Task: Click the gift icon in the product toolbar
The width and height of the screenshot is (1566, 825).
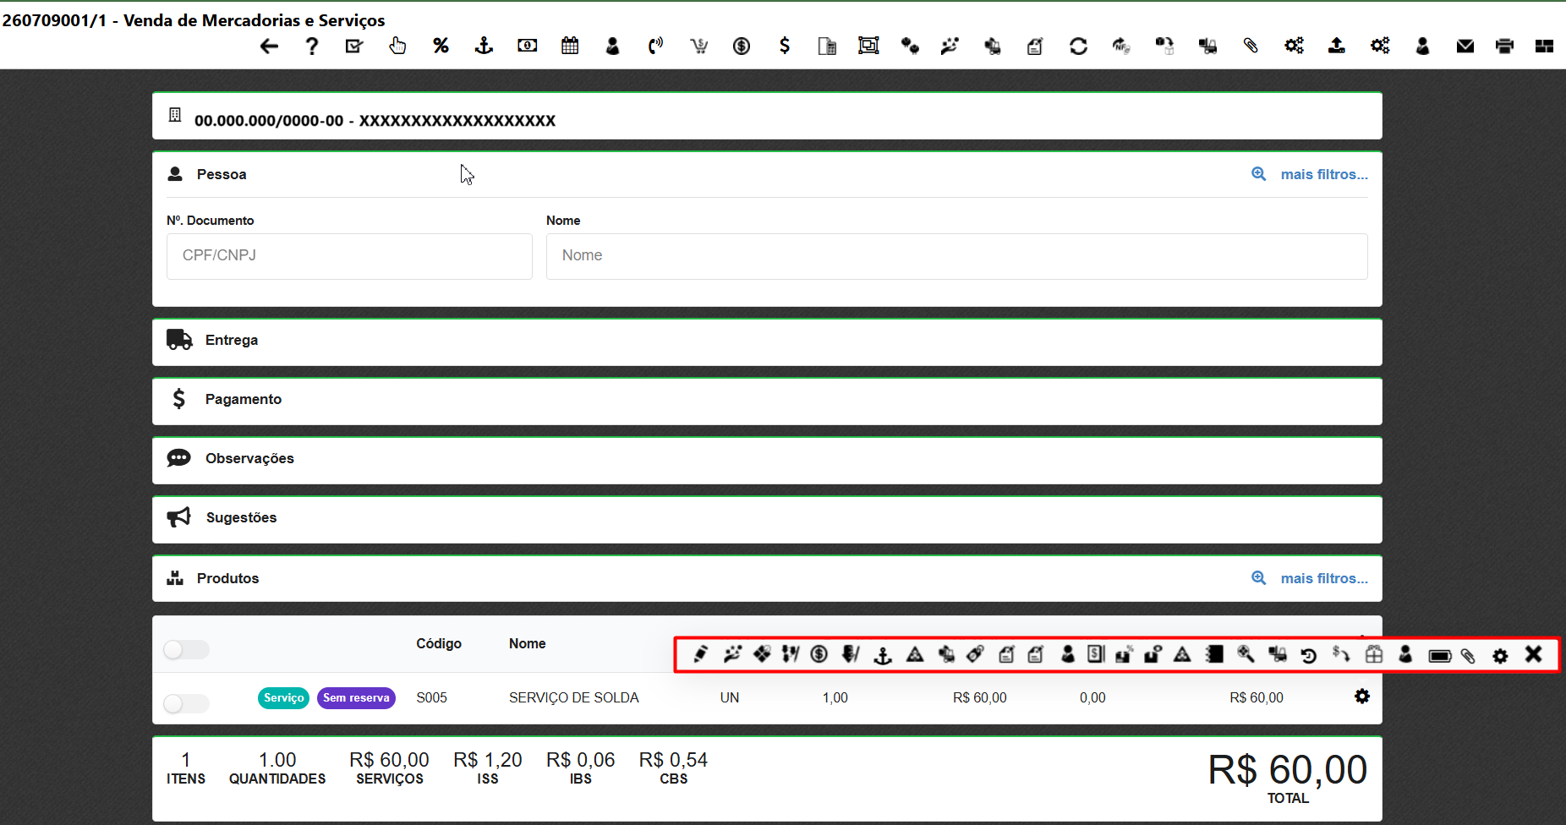Action: tap(1374, 654)
